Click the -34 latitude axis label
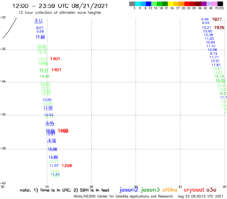Image resolution: width=227 pixels, height=199 pixels. 3,81
